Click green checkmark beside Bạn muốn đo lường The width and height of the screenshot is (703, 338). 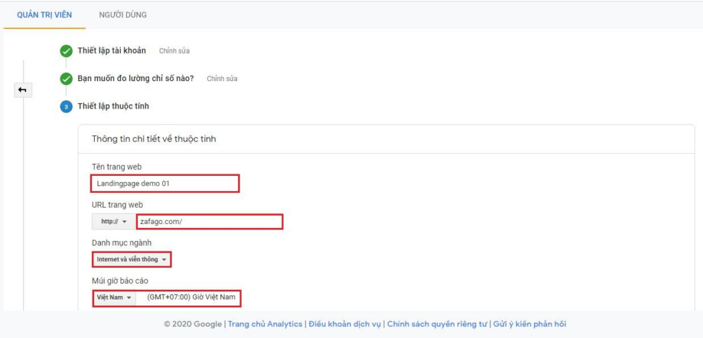(x=66, y=78)
